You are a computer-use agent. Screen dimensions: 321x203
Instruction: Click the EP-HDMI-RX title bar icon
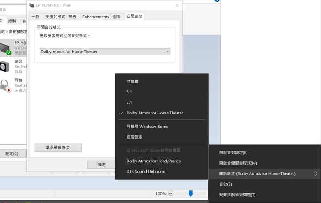click(x=32, y=5)
